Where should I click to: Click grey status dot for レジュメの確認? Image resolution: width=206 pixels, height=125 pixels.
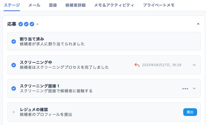(x=14, y=112)
